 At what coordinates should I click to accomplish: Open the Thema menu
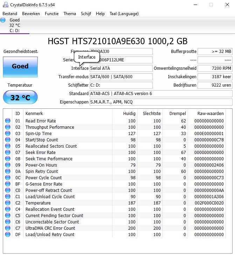coord(70,14)
